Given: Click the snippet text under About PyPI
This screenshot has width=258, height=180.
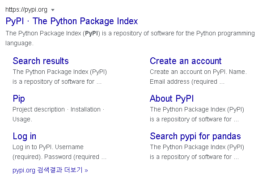Looking at the screenshot, I should [x=197, y=114].
